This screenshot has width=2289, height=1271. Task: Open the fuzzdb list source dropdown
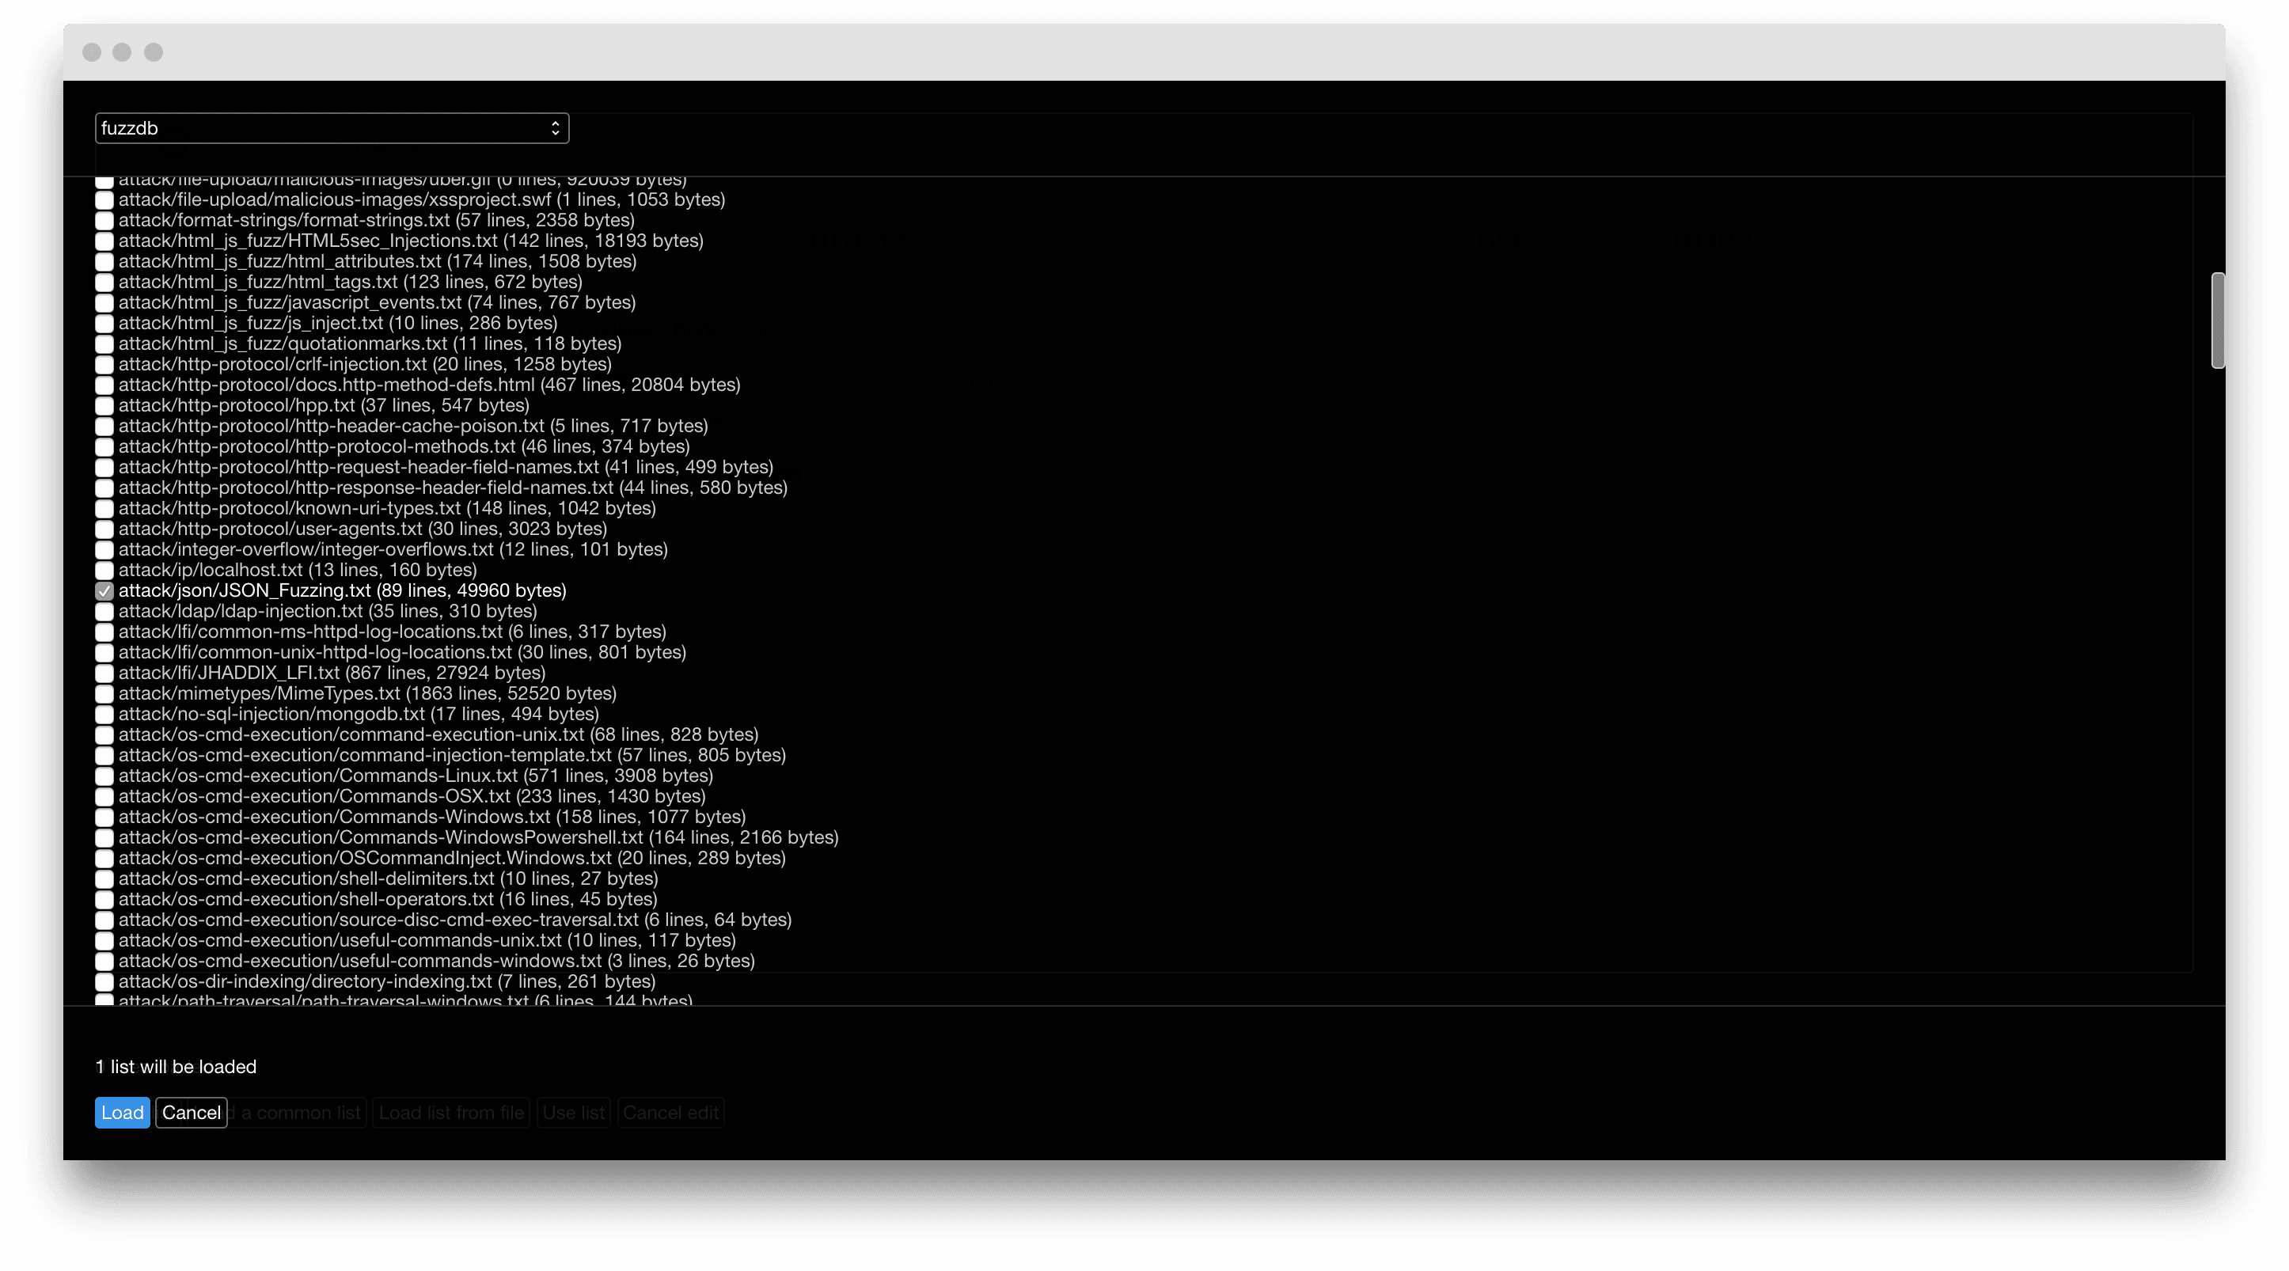332,128
